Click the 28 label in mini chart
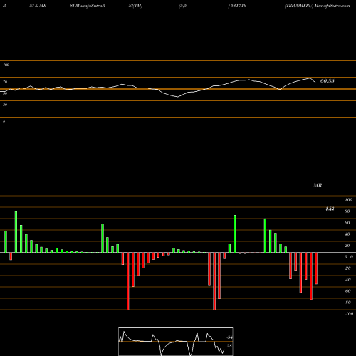 (229, 346)
